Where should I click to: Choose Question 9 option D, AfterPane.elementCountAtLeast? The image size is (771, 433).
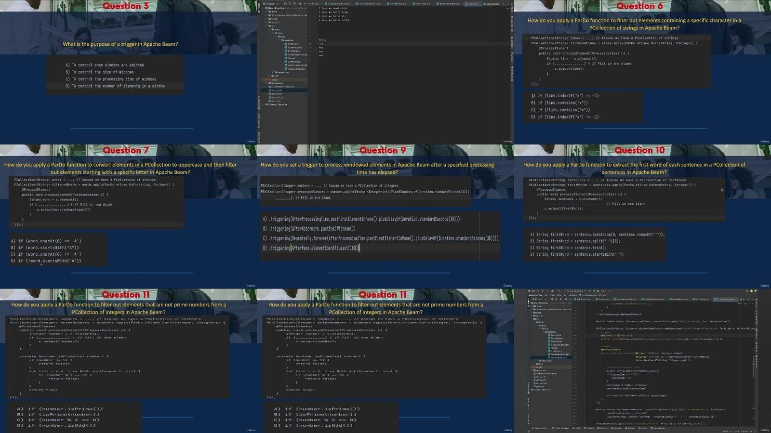(x=311, y=248)
